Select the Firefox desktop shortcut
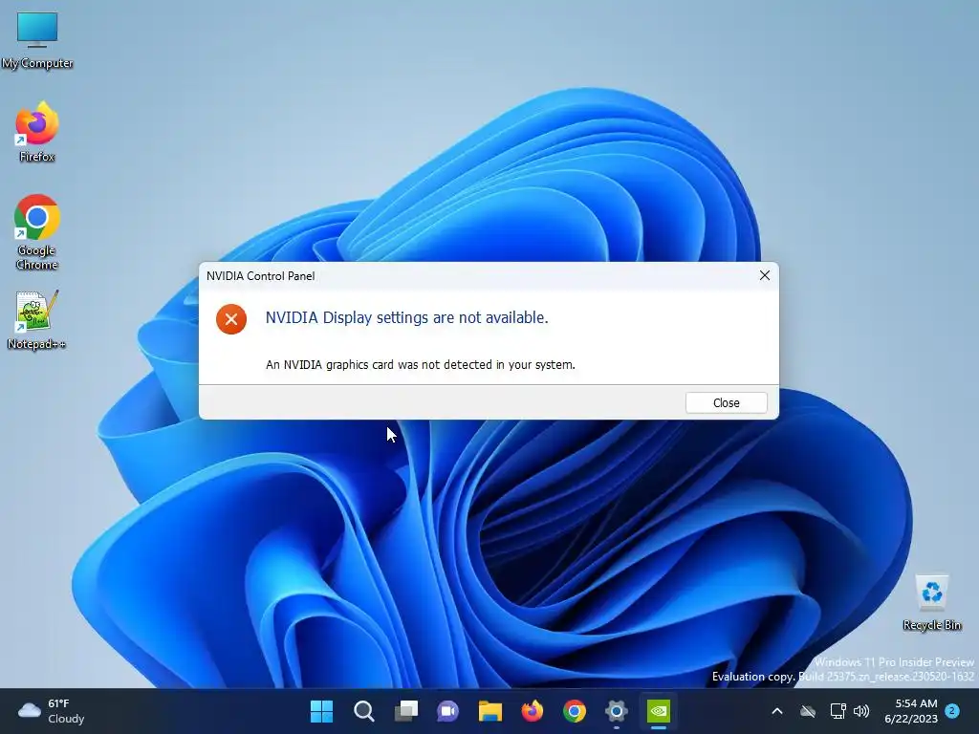 click(x=37, y=132)
